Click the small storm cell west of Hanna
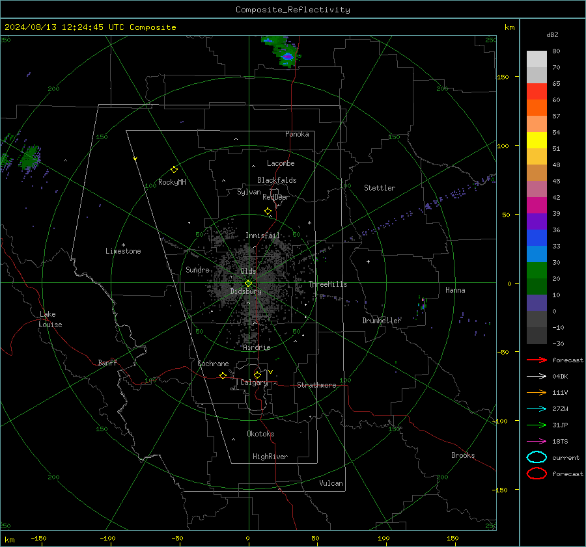This screenshot has width=586, height=547. 423,303
